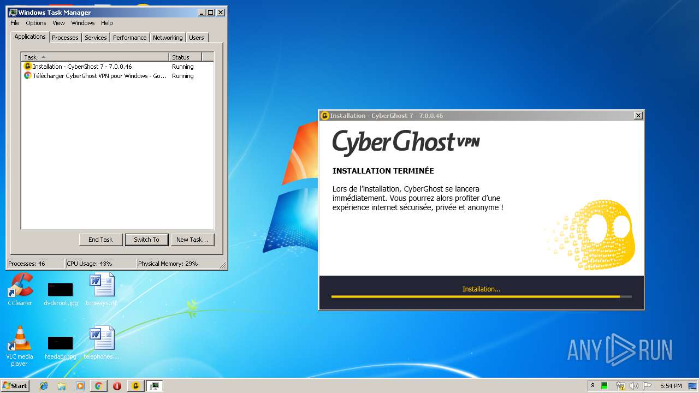
Task: Switch to Google Chrome in the taskbar
Action: (98, 386)
